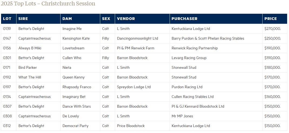The height and width of the screenshot is (133, 289).
Task: Click purchaser Mr MP Jones
Action: pos(182,116)
